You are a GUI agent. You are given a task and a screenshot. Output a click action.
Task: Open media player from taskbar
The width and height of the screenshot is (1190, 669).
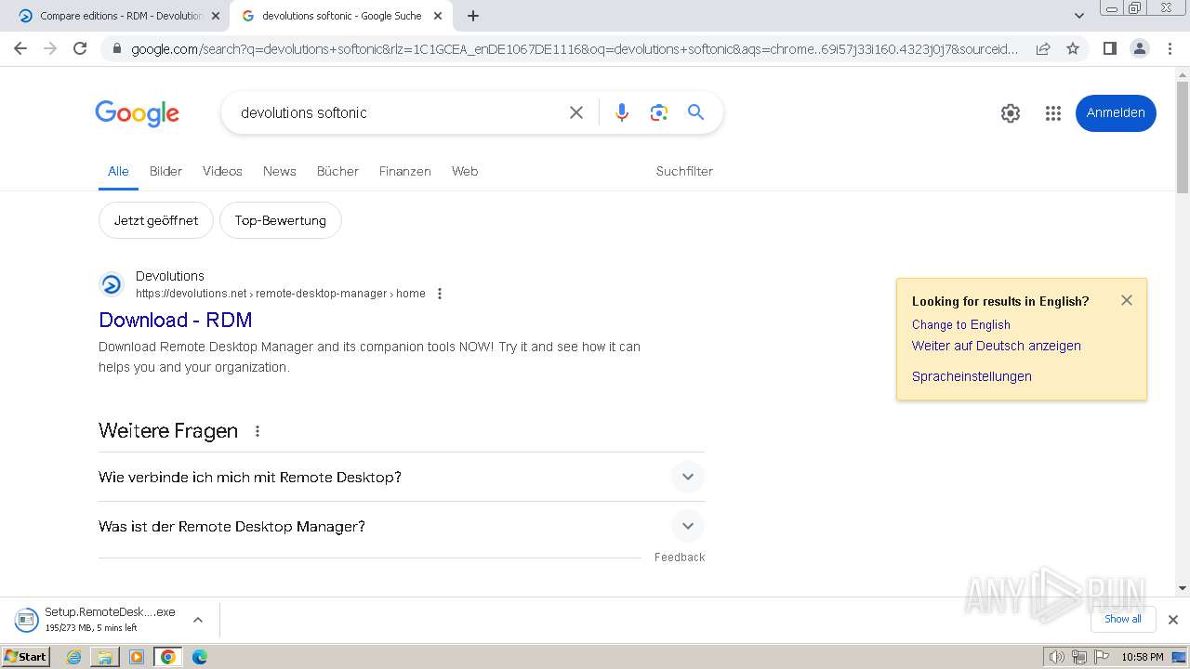[x=137, y=657]
